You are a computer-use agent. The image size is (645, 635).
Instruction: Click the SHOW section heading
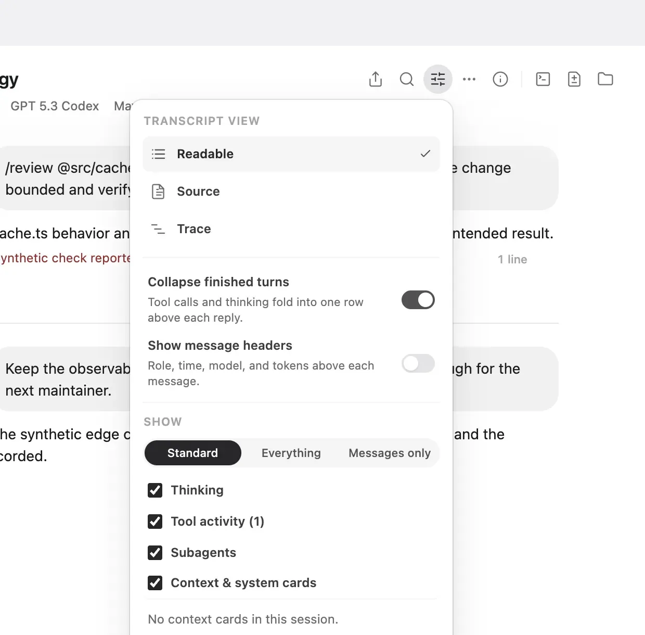[x=163, y=422]
